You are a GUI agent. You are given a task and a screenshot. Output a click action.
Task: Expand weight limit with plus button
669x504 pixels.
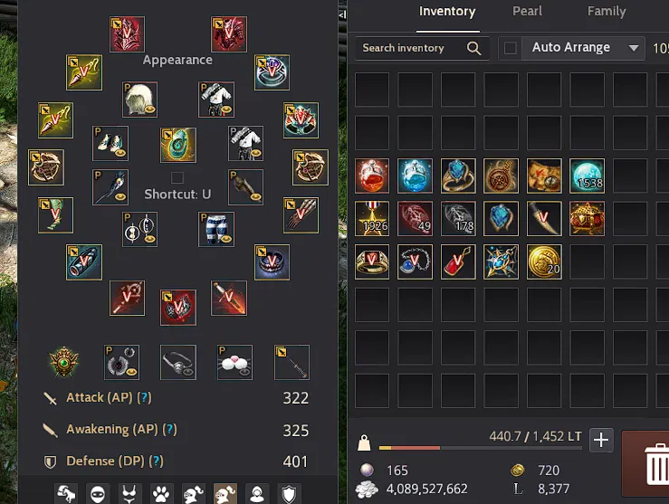click(601, 440)
